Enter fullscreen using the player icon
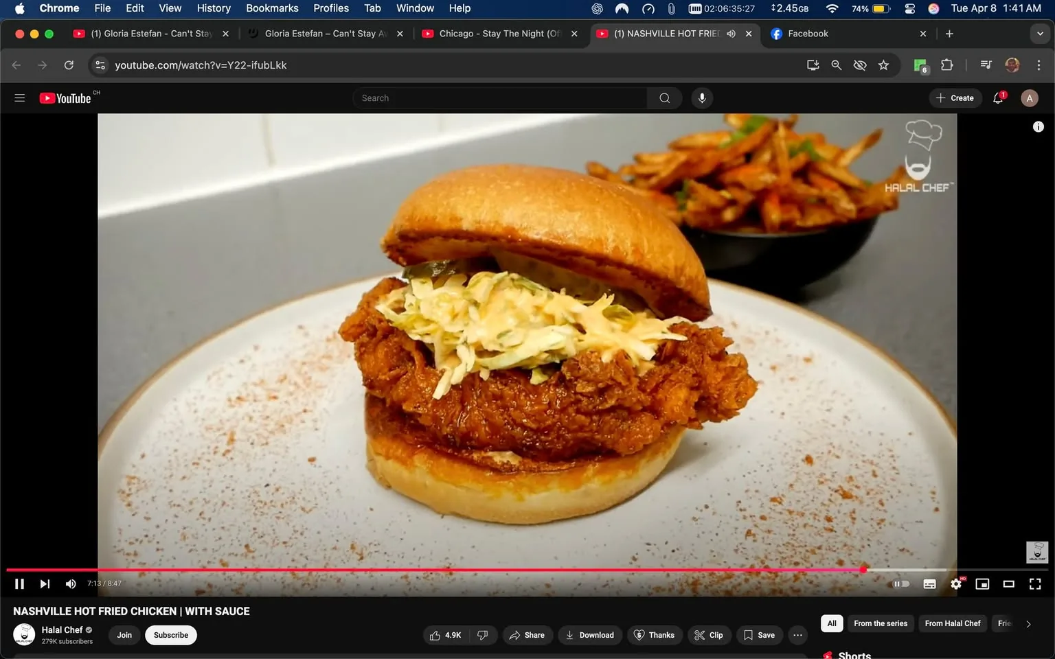 [x=1034, y=583]
